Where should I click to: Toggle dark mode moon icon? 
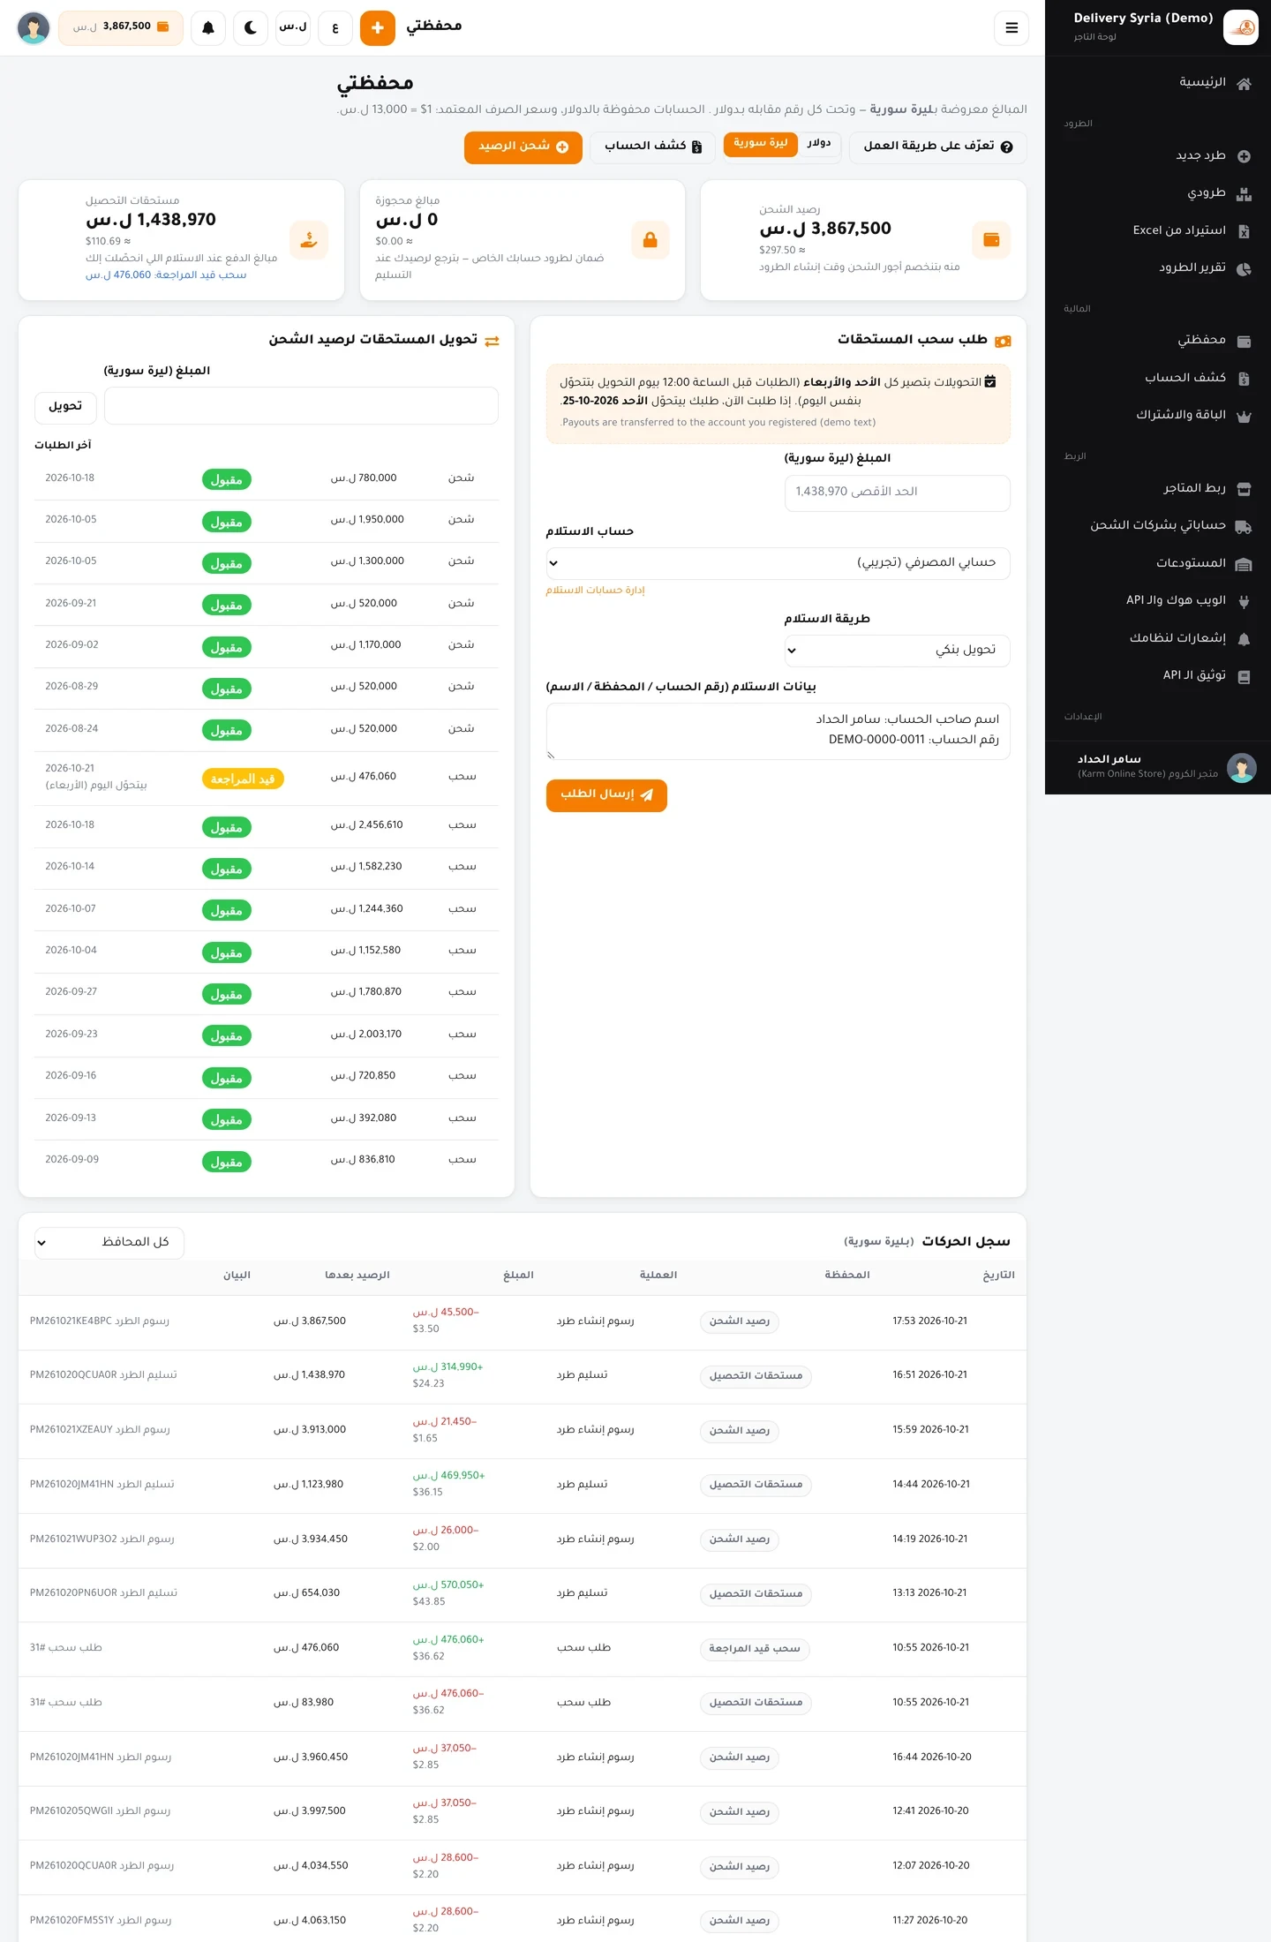pos(251,28)
